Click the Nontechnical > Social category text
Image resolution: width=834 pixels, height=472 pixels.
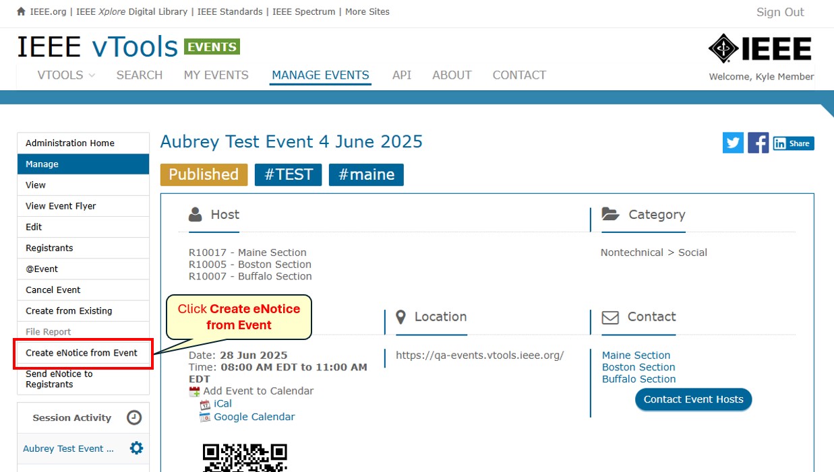(x=654, y=252)
